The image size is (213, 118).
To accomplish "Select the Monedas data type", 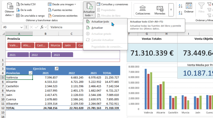I will coord(160,10).
